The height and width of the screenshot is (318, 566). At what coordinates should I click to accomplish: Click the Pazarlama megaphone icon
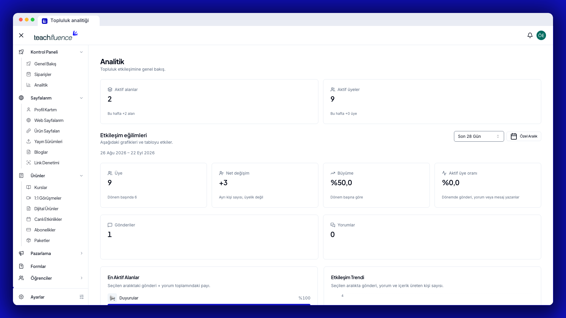coord(21,254)
